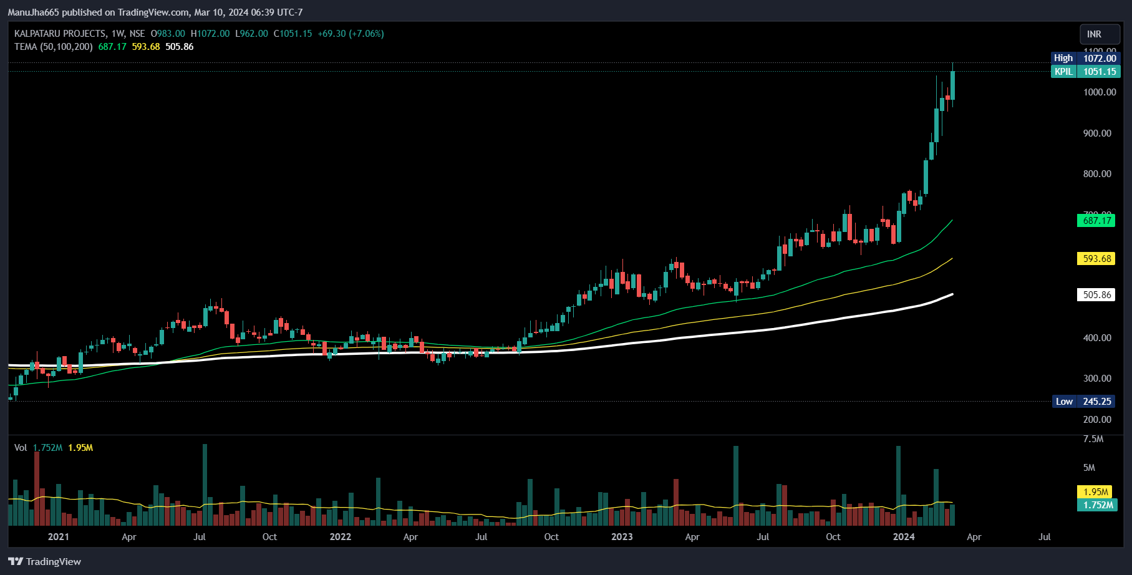Viewport: 1132px width, 575px height.
Task: Click the 2024 time axis label
Action: coord(904,536)
